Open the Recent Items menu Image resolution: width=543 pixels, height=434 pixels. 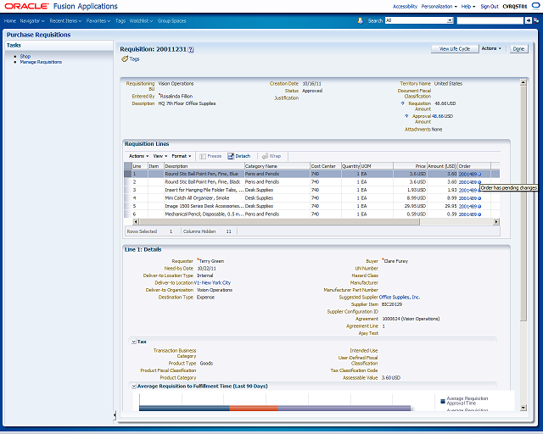(65, 20)
